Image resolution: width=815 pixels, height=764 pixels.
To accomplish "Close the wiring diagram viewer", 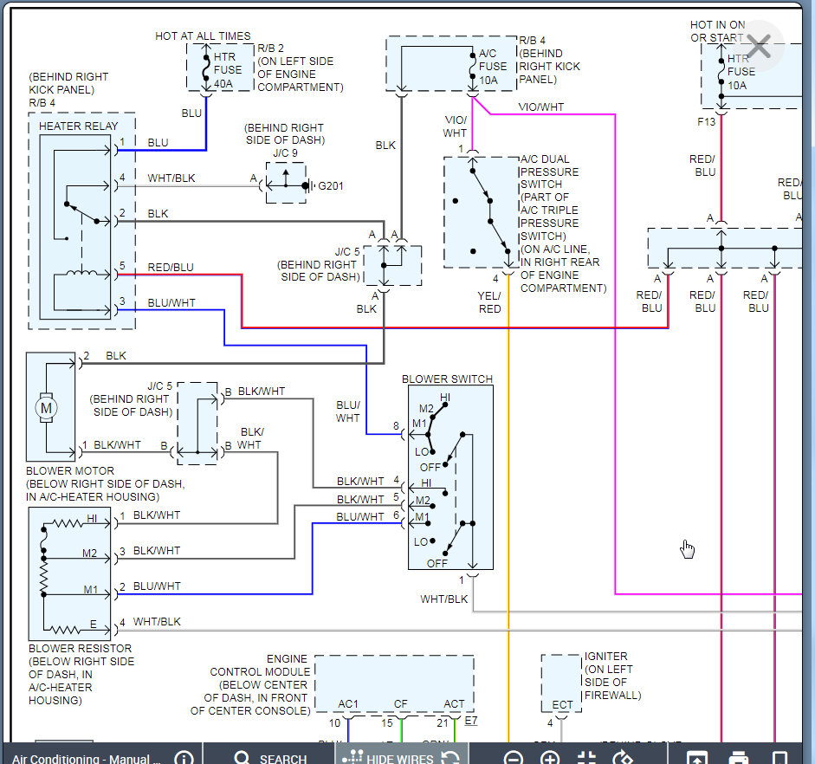I will (759, 47).
